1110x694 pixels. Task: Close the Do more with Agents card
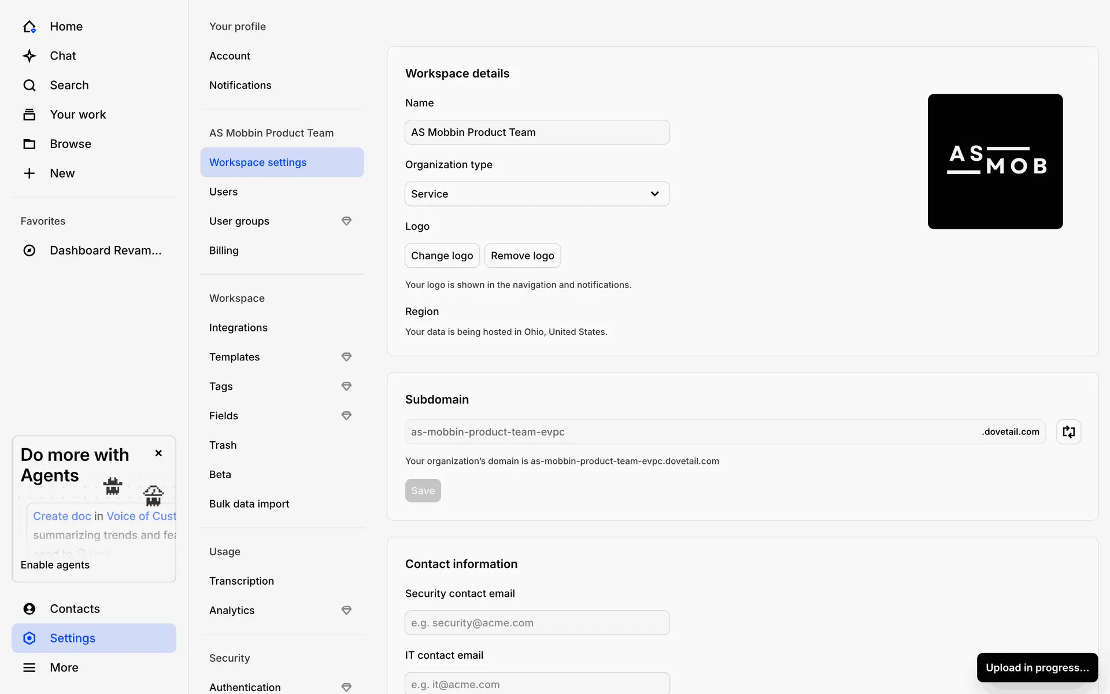click(x=158, y=453)
